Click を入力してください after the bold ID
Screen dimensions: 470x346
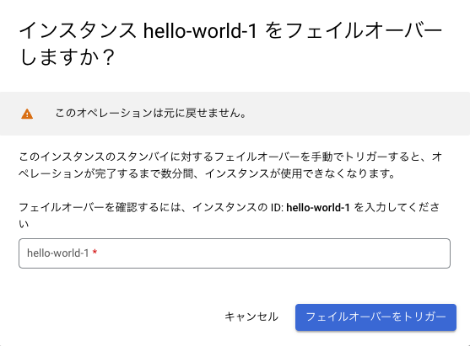[397, 207]
